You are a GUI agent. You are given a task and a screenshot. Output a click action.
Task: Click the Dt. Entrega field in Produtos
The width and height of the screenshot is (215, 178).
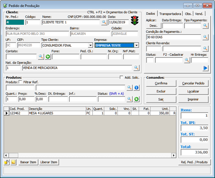click(58, 99)
